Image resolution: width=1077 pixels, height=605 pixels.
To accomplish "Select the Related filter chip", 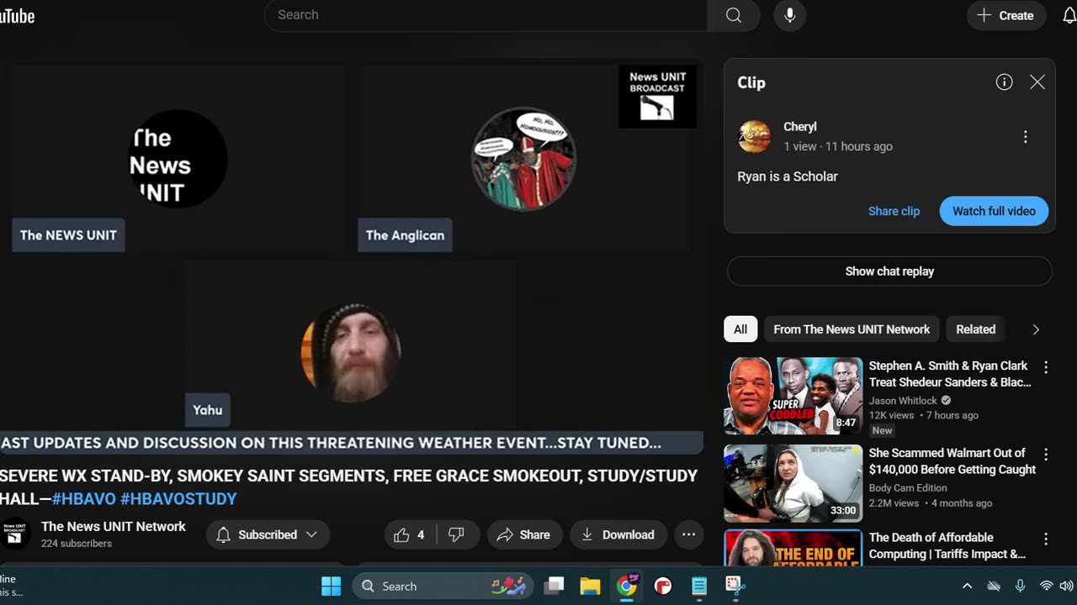I will tap(975, 329).
